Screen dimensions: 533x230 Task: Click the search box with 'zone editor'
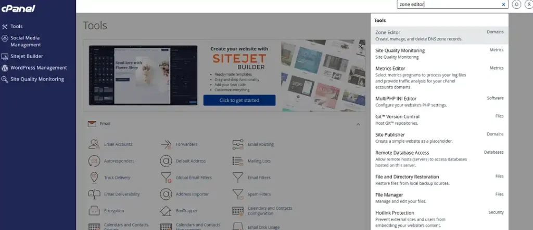[448, 4]
